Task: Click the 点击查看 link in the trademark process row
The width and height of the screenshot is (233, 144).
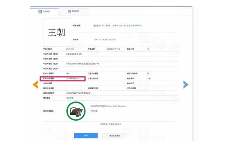Action: [70, 98]
